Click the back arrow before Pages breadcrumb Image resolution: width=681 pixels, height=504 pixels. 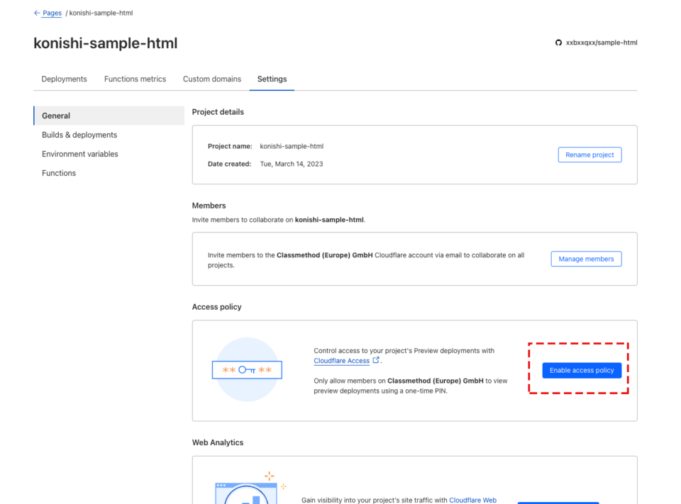coord(34,12)
